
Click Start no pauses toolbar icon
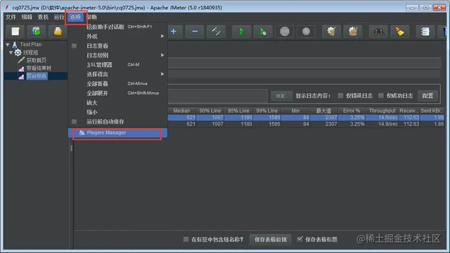point(263,31)
